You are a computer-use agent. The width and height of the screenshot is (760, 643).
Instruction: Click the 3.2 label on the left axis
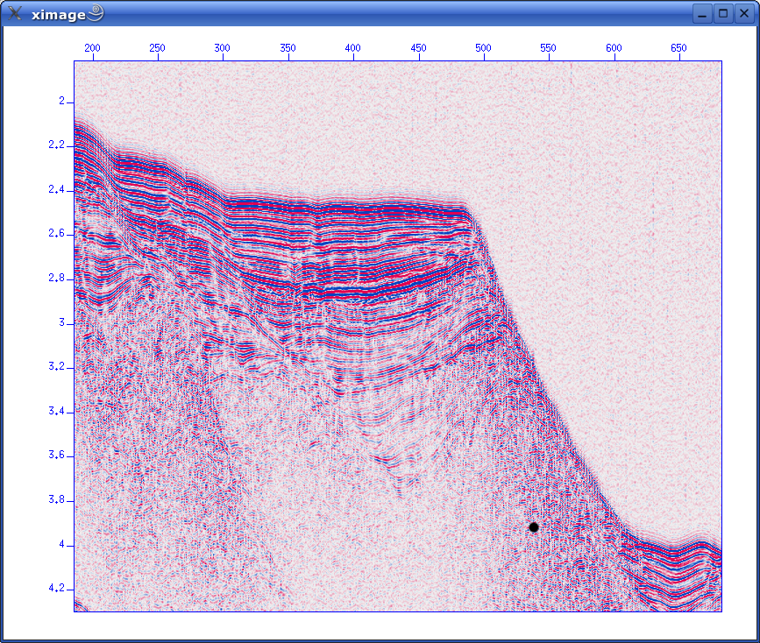[57, 367]
